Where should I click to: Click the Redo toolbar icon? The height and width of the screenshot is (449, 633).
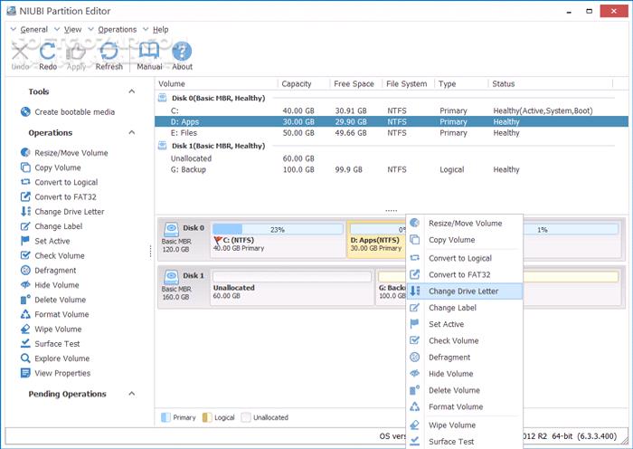pyautogui.click(x=48, y=52)
